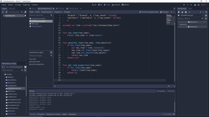Navigate back in FileSystem path history
This screenshot has width=209, height=117.
tap(3, 67)
